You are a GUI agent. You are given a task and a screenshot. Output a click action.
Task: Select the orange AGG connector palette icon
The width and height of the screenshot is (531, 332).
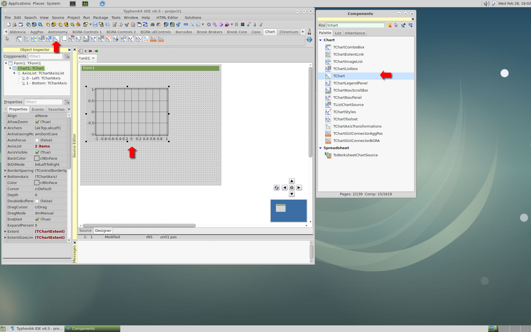click(x=153, y=39)
